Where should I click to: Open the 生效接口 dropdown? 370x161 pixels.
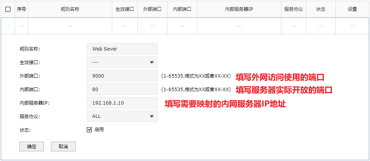[122, 62]
